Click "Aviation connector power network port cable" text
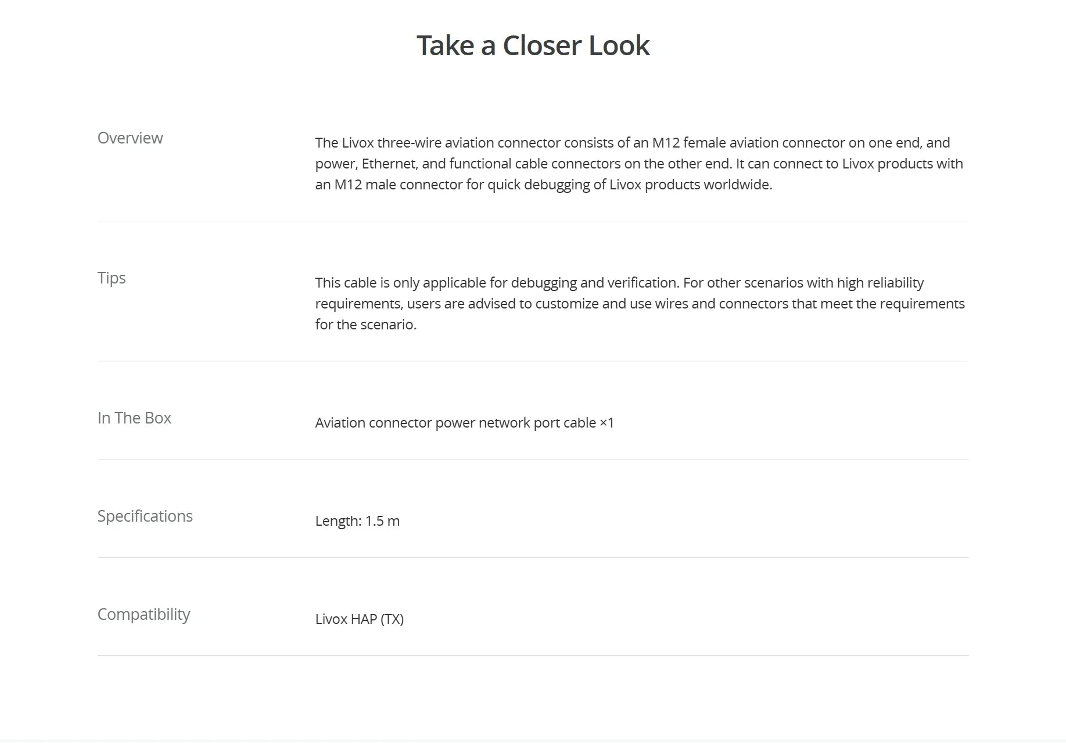The image size is (1066, 743). click(455, 423)
